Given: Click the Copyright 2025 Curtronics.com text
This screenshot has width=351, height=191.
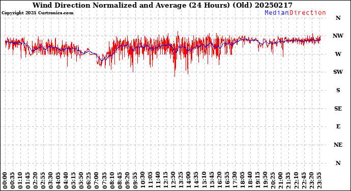Looking at the screenshot, I should click(37, 13).
